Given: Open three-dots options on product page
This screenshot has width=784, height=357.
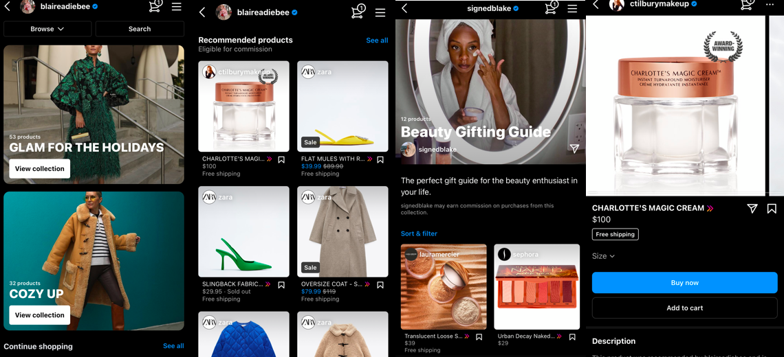Looking at the screenshot, I should click(x=770, y=5).
